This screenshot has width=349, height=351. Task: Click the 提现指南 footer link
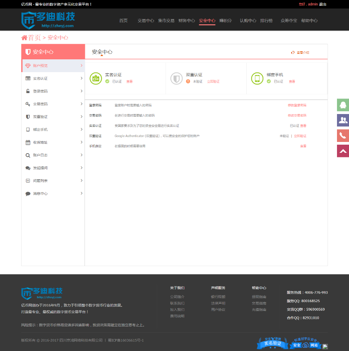[x=259, y=297]
